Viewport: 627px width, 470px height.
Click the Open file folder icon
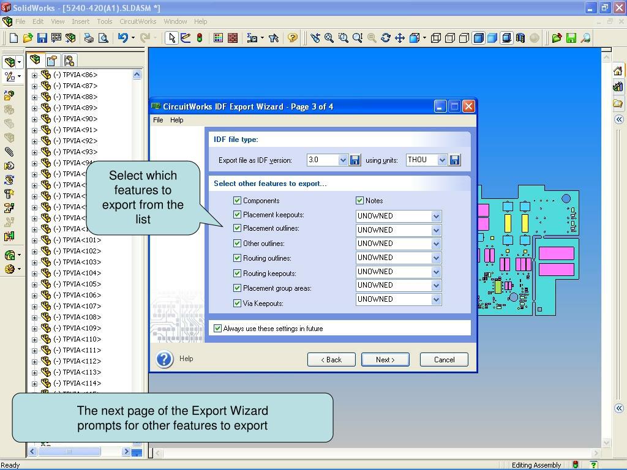point(28,38)
